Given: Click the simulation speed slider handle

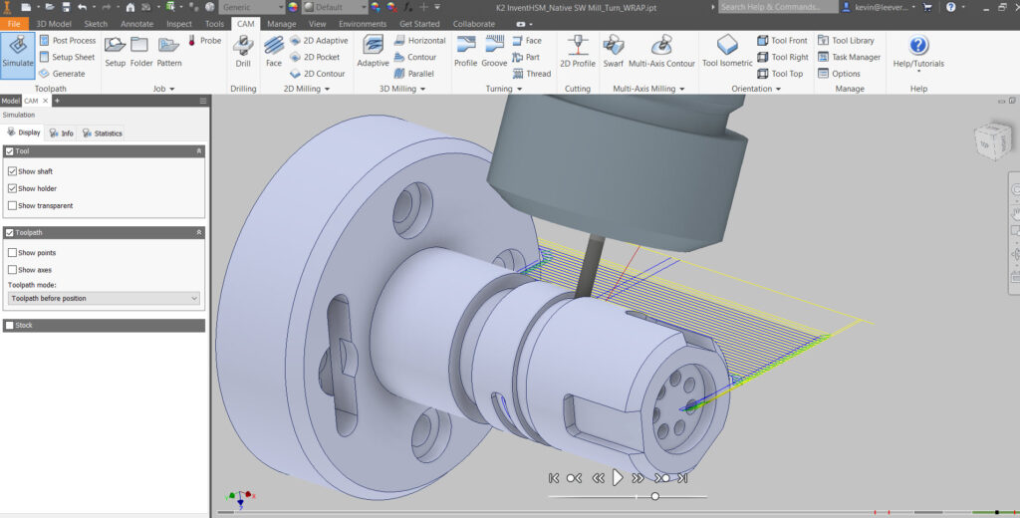Looking at the screenshot, I should pos(654,496).
